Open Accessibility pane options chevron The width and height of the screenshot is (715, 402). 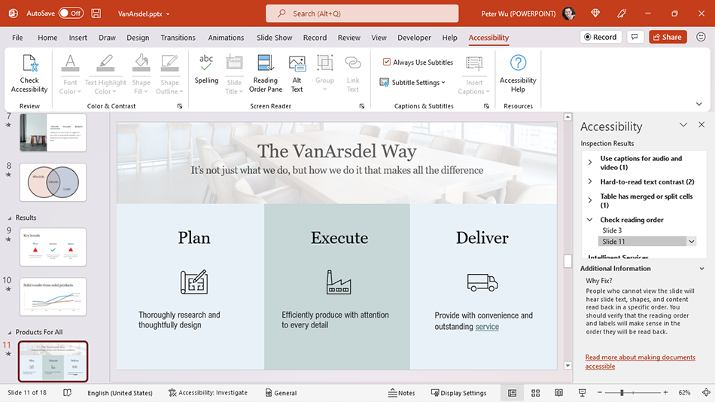(x=683, y=124)
